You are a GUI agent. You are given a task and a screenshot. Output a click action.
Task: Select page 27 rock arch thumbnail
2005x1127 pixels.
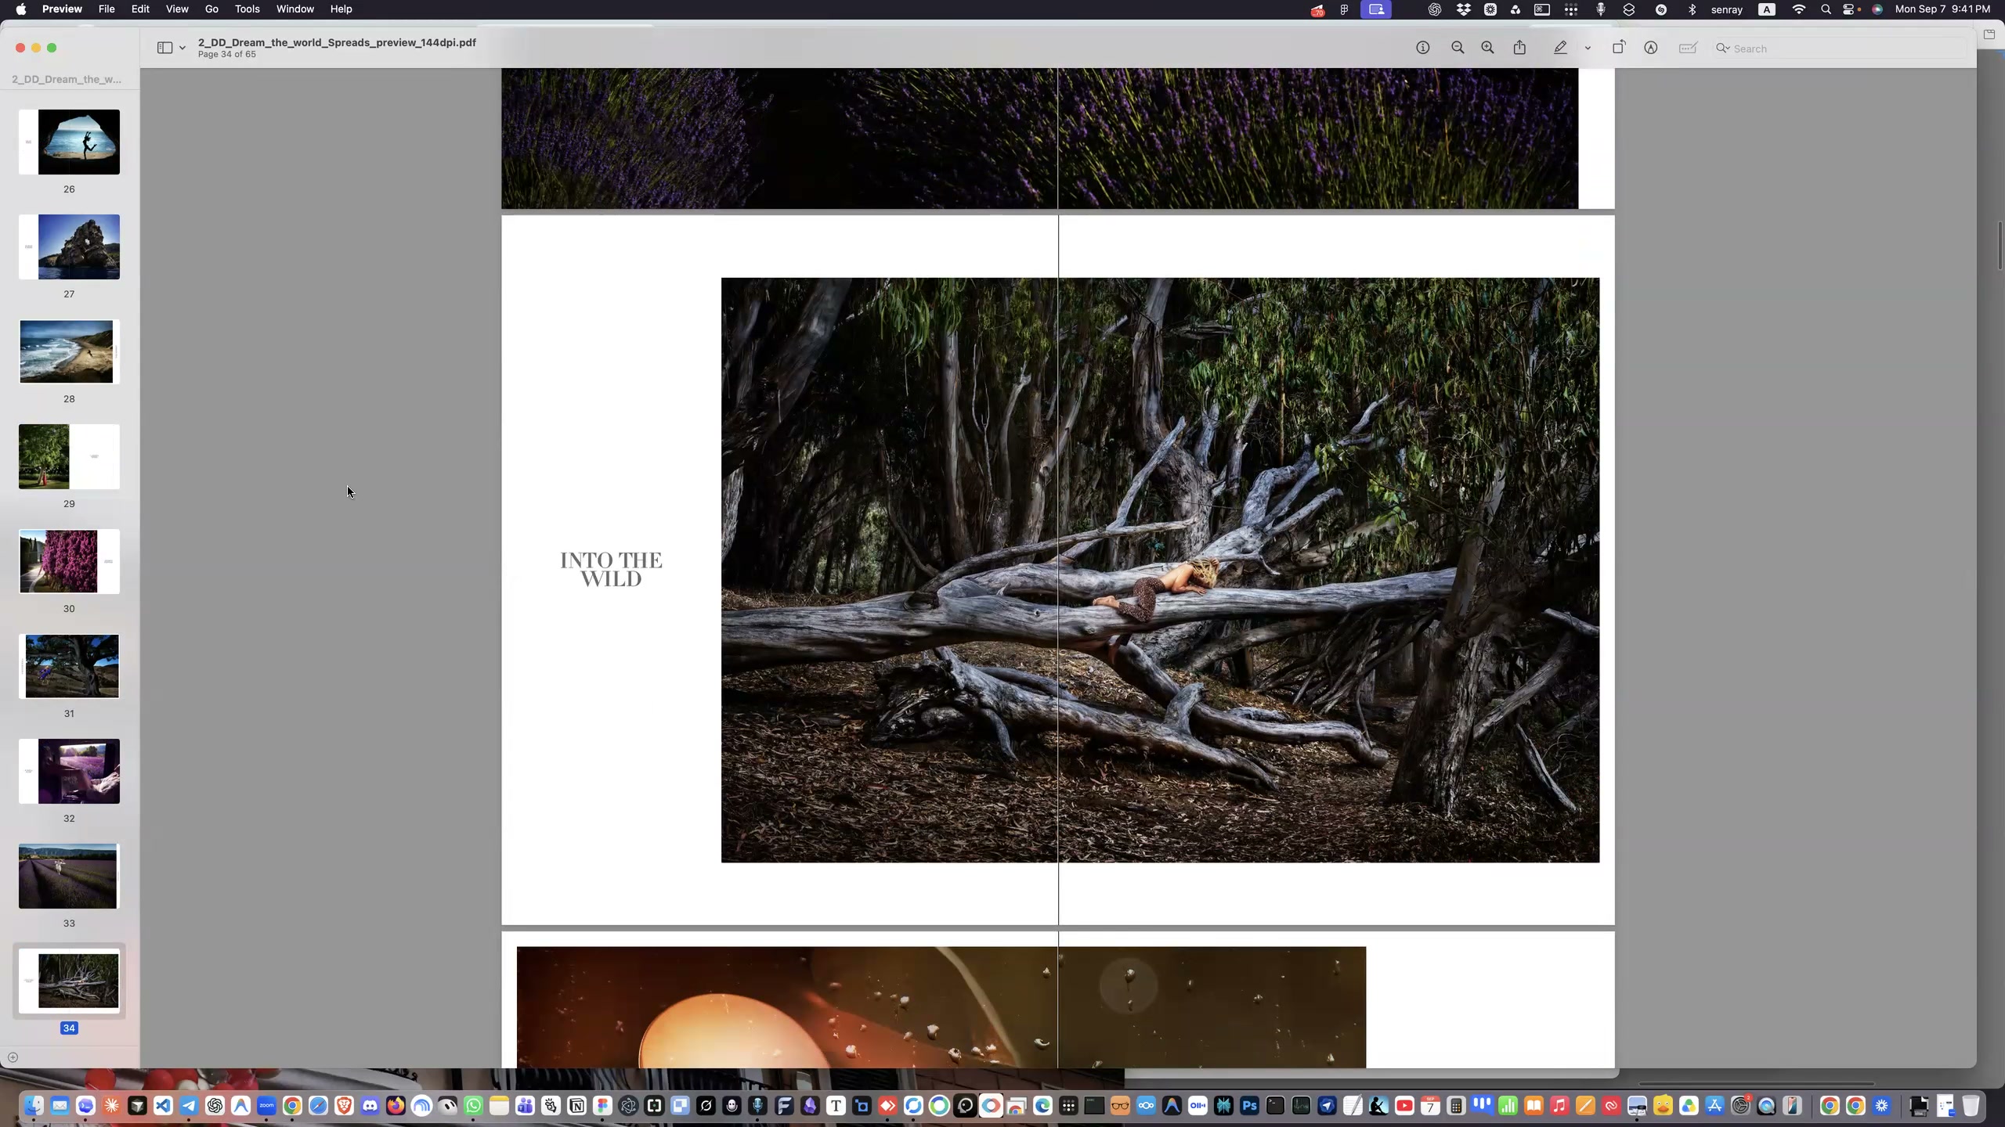point(69,247)
